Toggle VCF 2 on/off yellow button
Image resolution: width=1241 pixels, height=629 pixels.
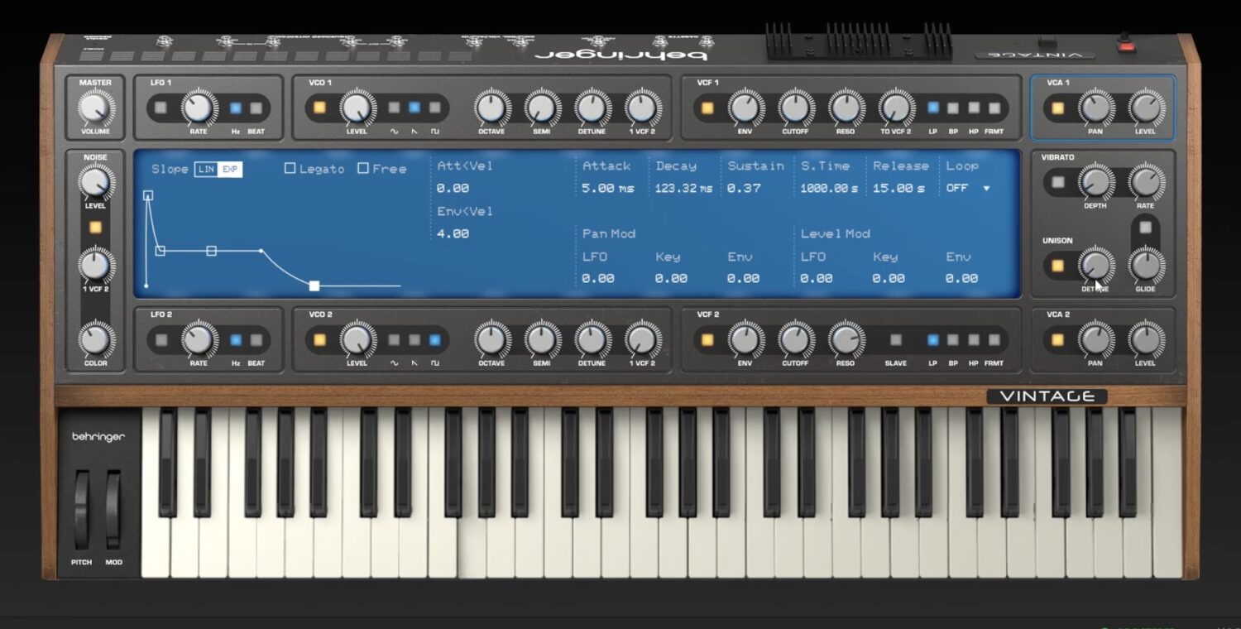(x=707, y=339)
